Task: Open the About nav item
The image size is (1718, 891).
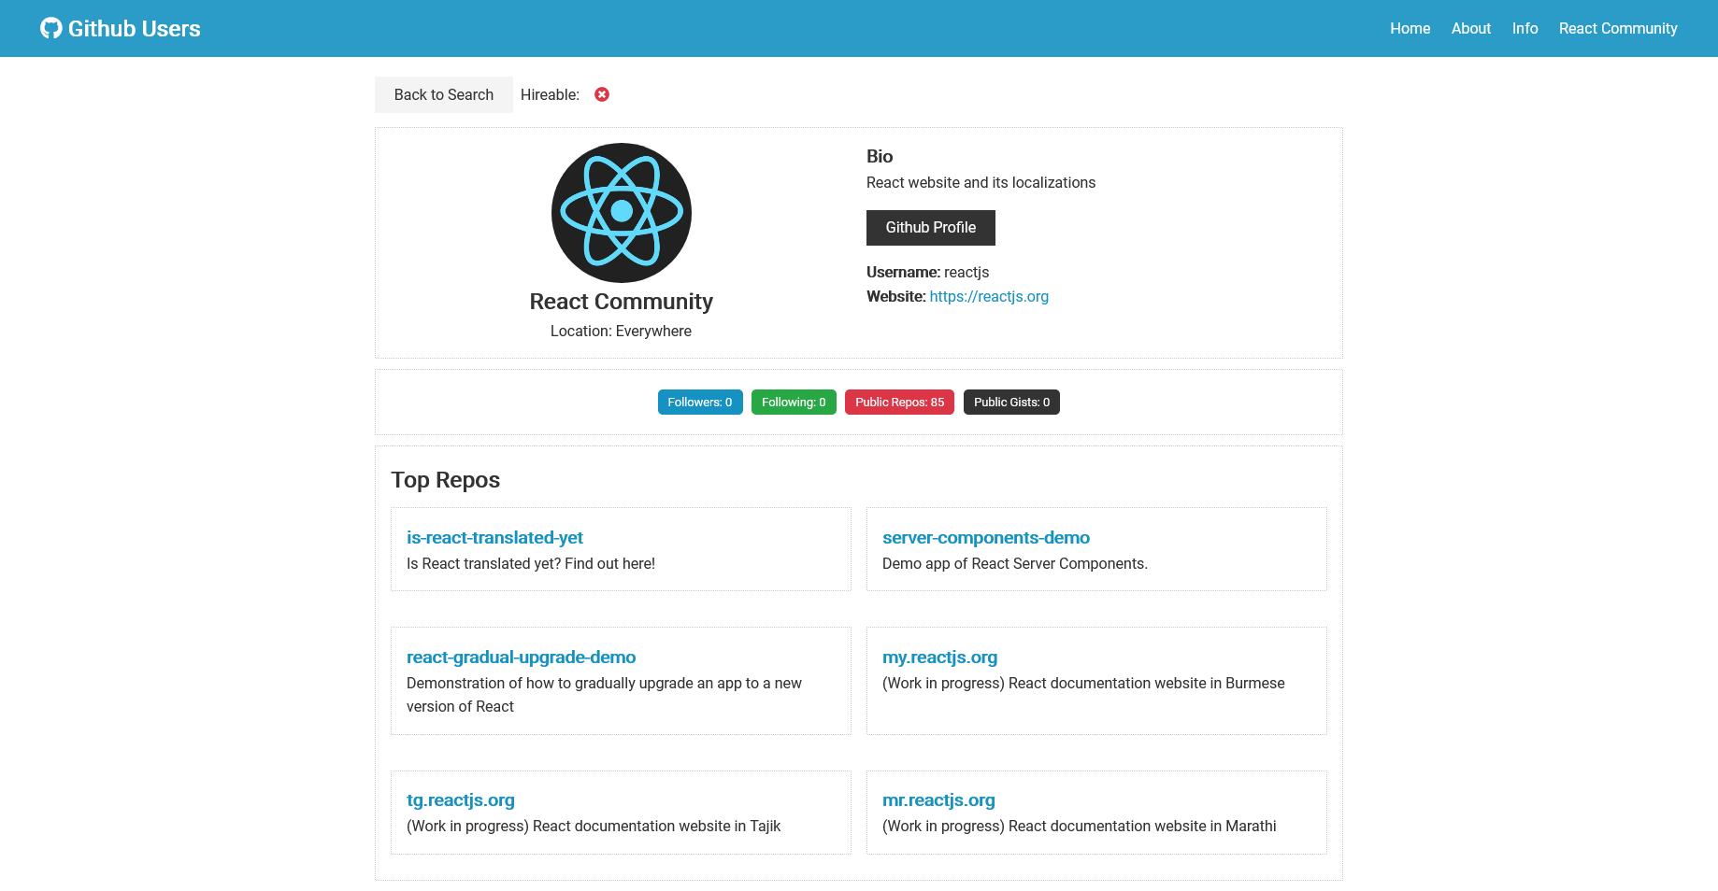Action: (x=1470, y=28)
